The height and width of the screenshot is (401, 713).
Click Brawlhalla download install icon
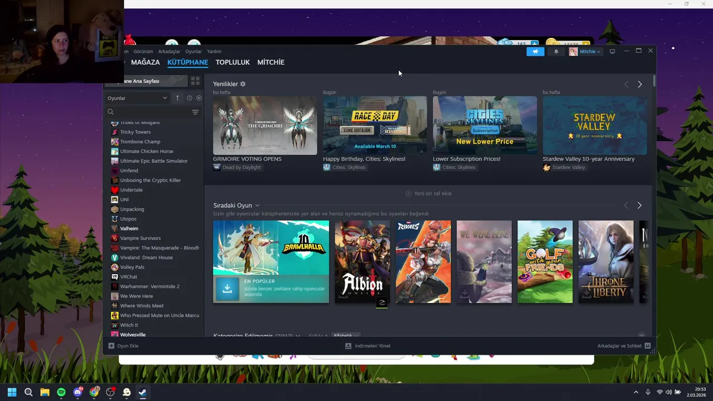[x=227, y=288]
